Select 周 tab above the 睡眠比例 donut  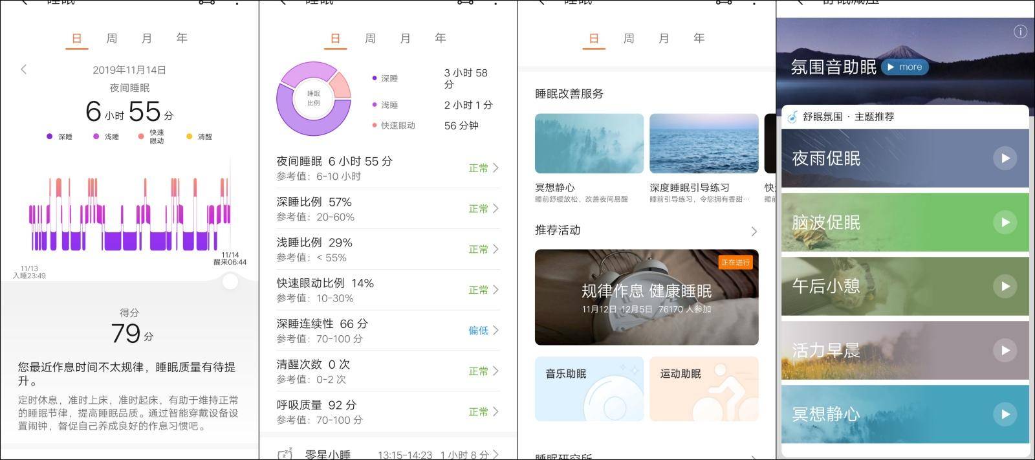point(370,38)
